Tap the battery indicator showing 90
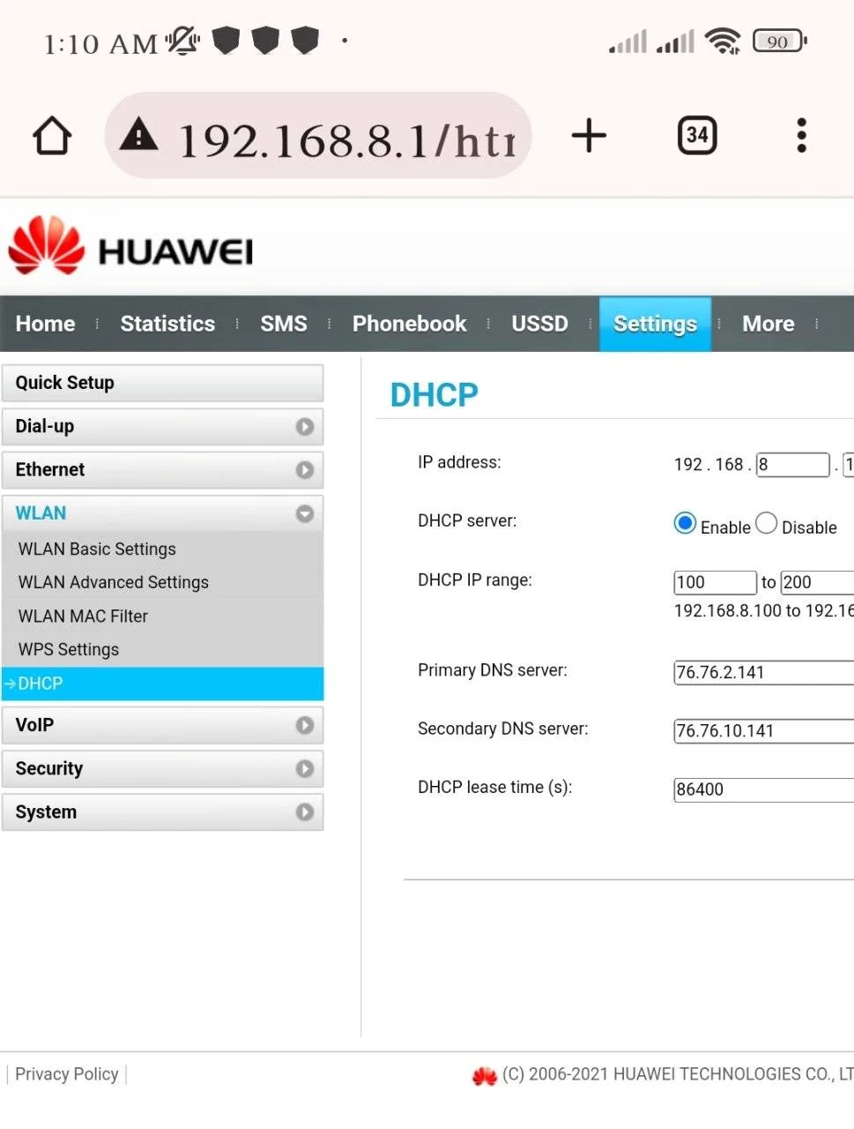This screenshot has width=854, height=1129. click(780, 41)
